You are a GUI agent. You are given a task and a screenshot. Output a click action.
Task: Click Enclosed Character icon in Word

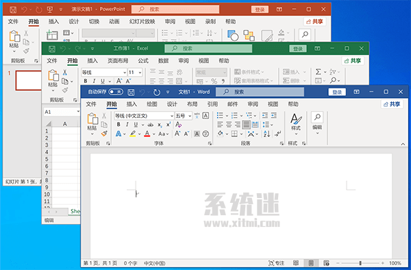[x=206, y=134]
